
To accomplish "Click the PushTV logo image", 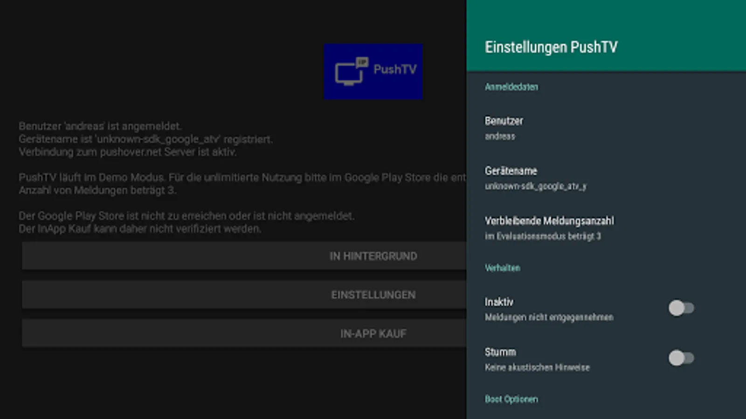I will [373, 71].
